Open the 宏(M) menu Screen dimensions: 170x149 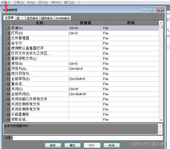point(31,2)
